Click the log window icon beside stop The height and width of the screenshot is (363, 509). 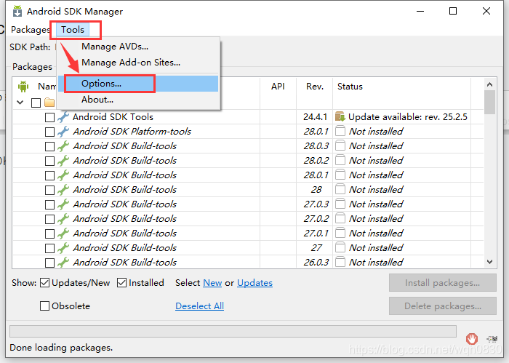click(492, 339)
